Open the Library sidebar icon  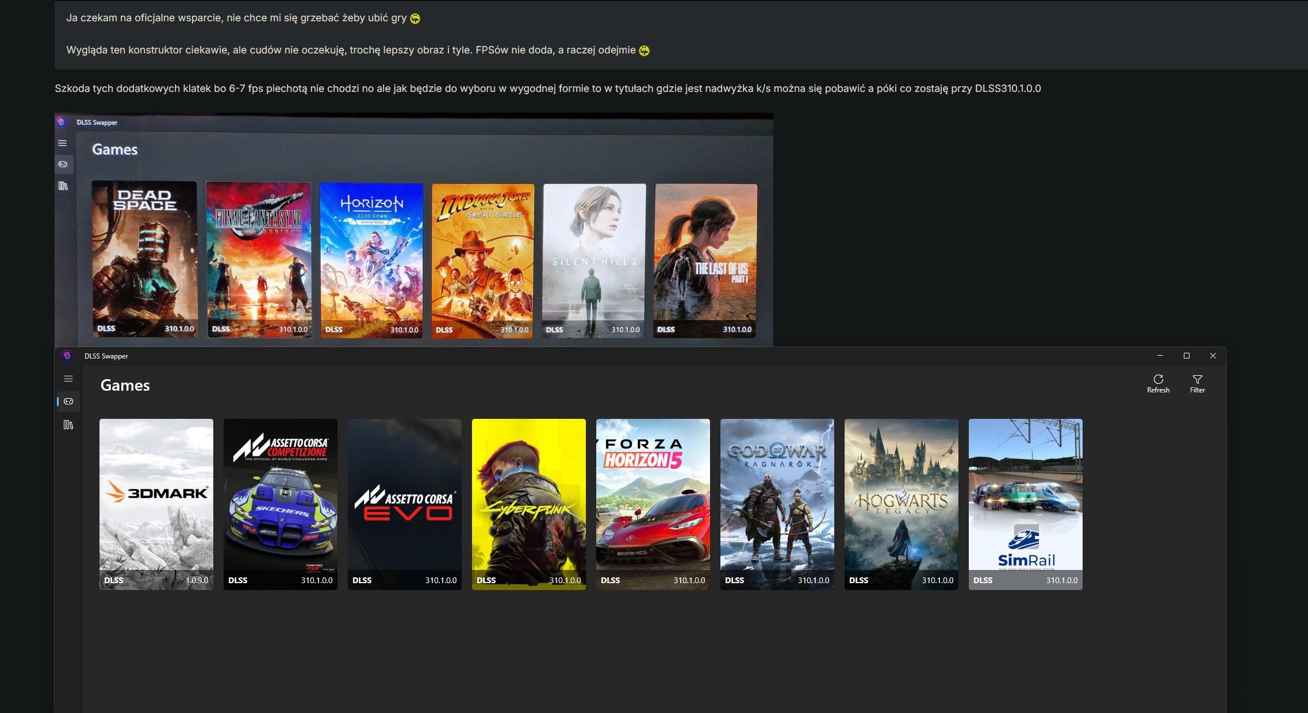68,425
